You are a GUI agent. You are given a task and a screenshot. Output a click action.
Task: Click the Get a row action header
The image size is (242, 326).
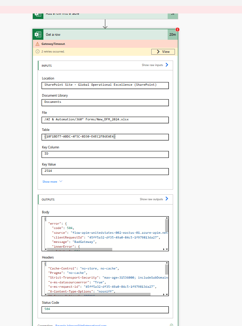(105, 35)
